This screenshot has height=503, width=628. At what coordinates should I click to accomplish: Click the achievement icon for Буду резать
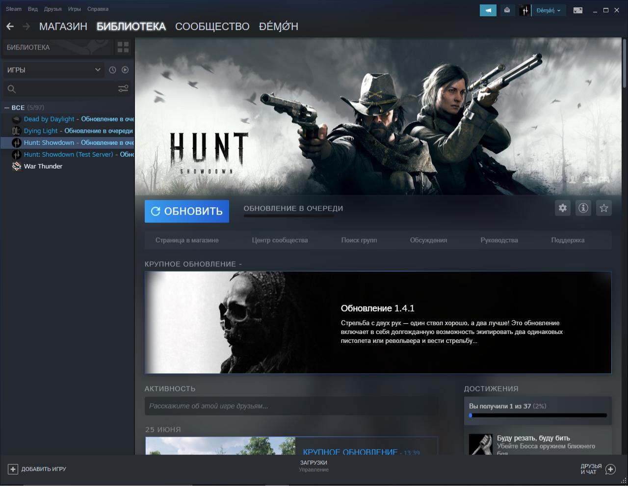[481, 444]
